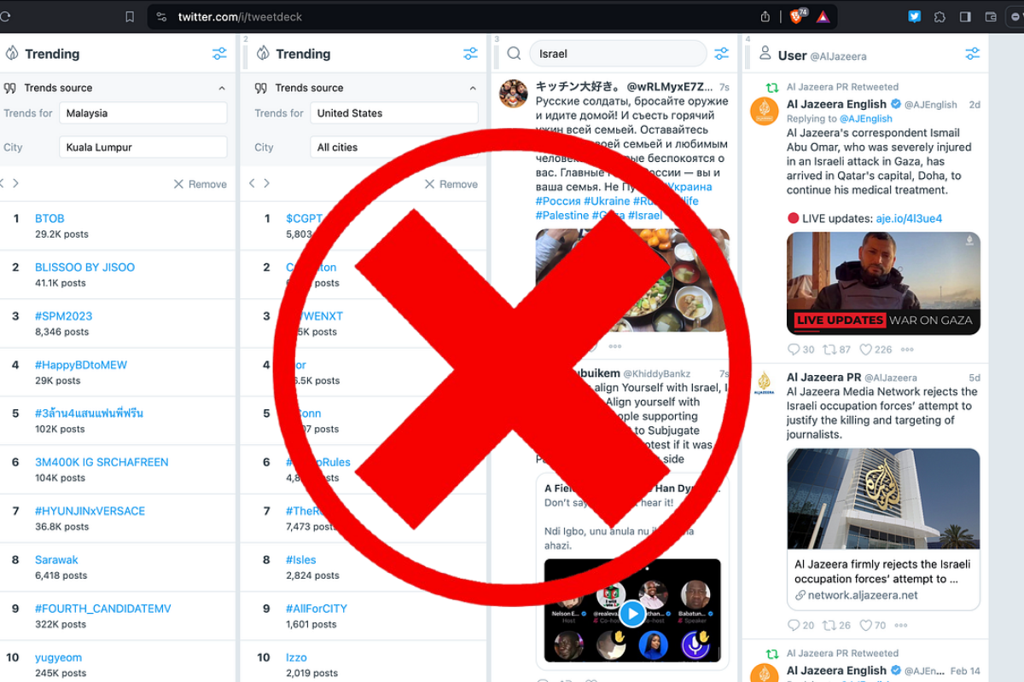1024x682 pixels.
Task: Select the BLISSOO BY JISOO trend
Action: (x=84, y=267)
